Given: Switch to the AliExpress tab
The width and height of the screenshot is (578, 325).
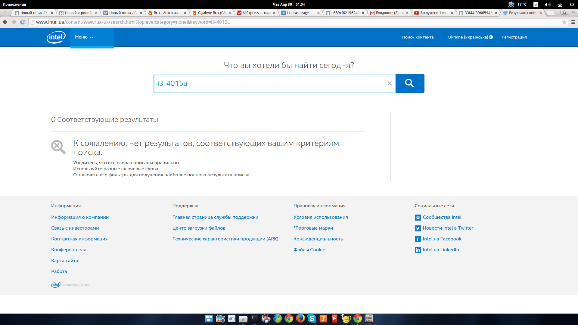Looking at the screenshot, I should [256, 13].
